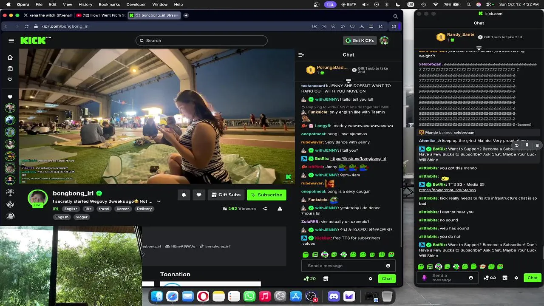
Task: Select the Korean tag
Action: (x=123, y=209)
